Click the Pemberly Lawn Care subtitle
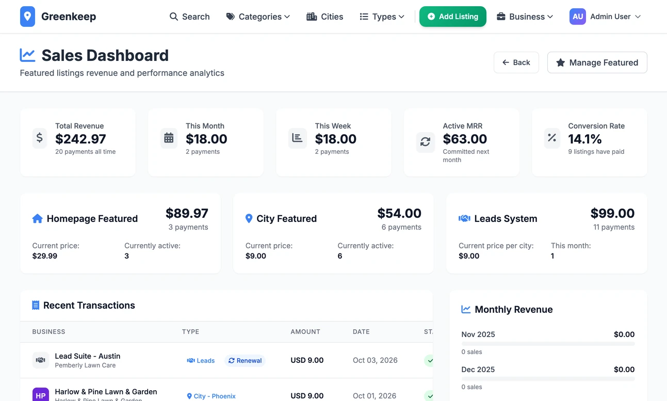Image resolution: width=667 pixels, height=401 pixels. click(x=86, y=365)
